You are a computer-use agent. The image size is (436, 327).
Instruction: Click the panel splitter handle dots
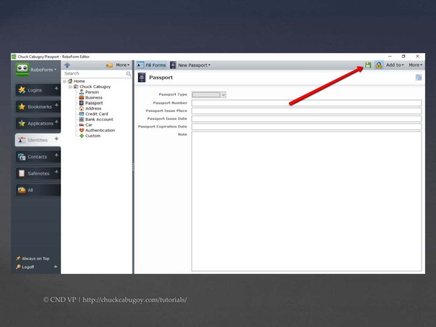(133, 167)
